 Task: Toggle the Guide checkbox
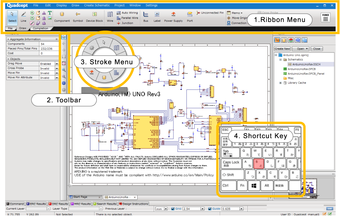(x=210, y=209)
